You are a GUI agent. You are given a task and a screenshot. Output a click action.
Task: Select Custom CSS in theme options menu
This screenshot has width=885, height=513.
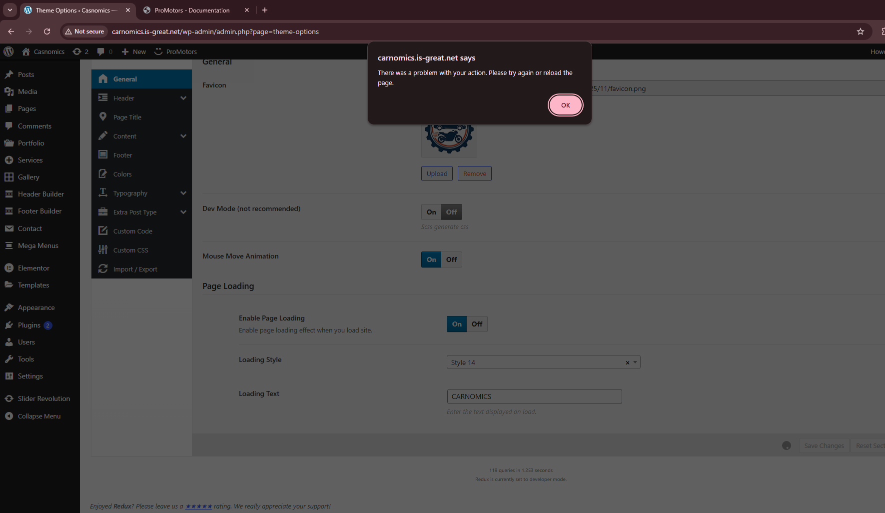pos(130,250)
